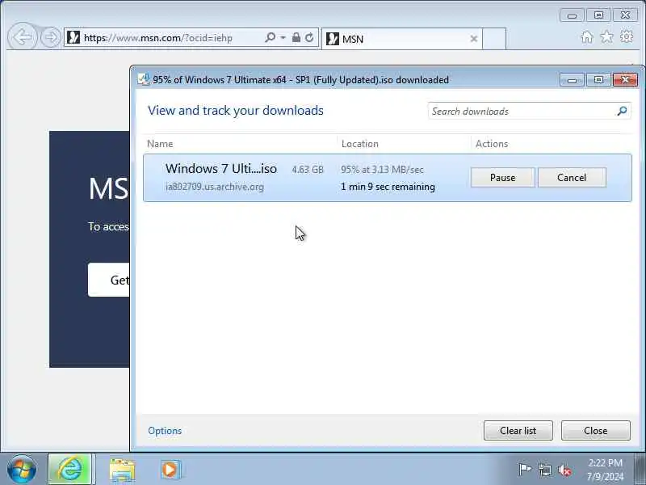Click the 95% at 3.13 MB/sec status
646x485 pixels.
click(x=382, y=170)
